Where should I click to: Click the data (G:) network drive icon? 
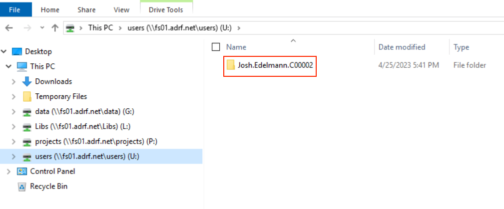point(27,112)
